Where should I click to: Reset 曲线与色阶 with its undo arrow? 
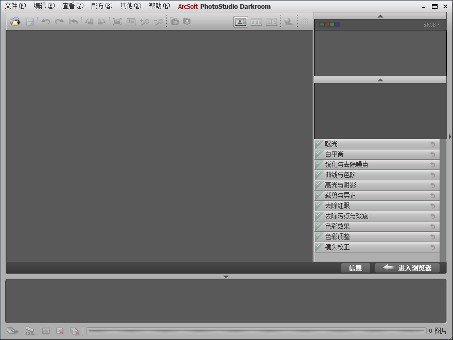point(432,175)
